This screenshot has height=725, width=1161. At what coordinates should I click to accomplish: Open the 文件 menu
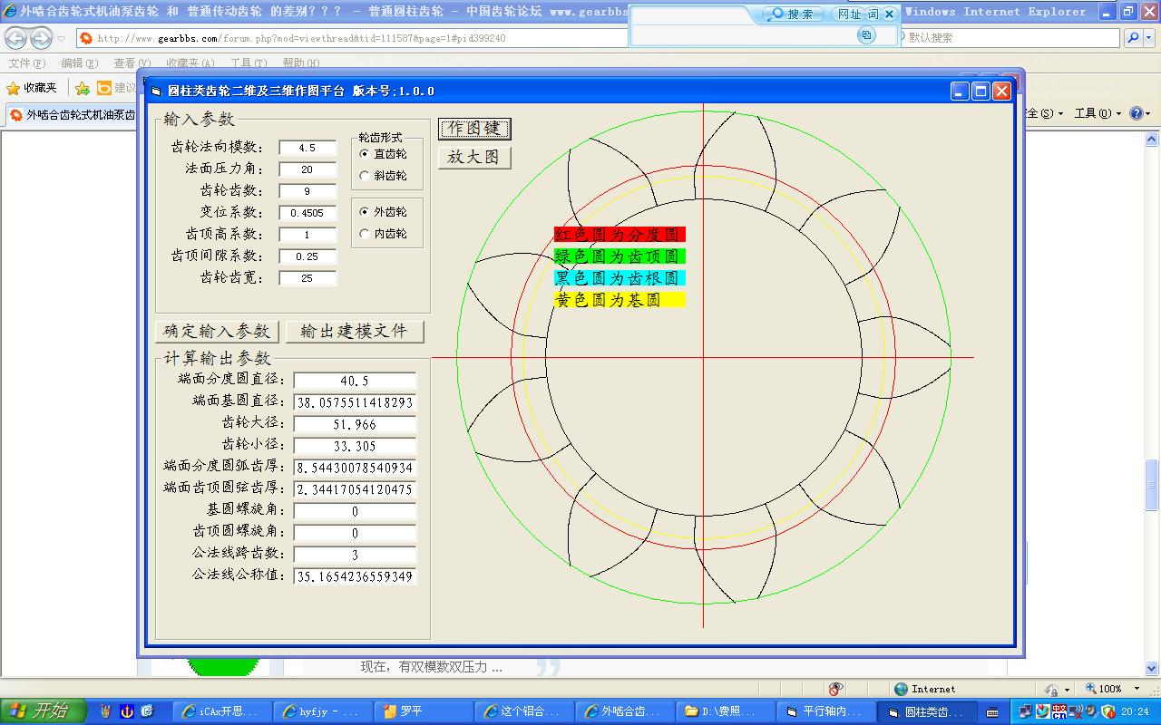tap(26, 63)
